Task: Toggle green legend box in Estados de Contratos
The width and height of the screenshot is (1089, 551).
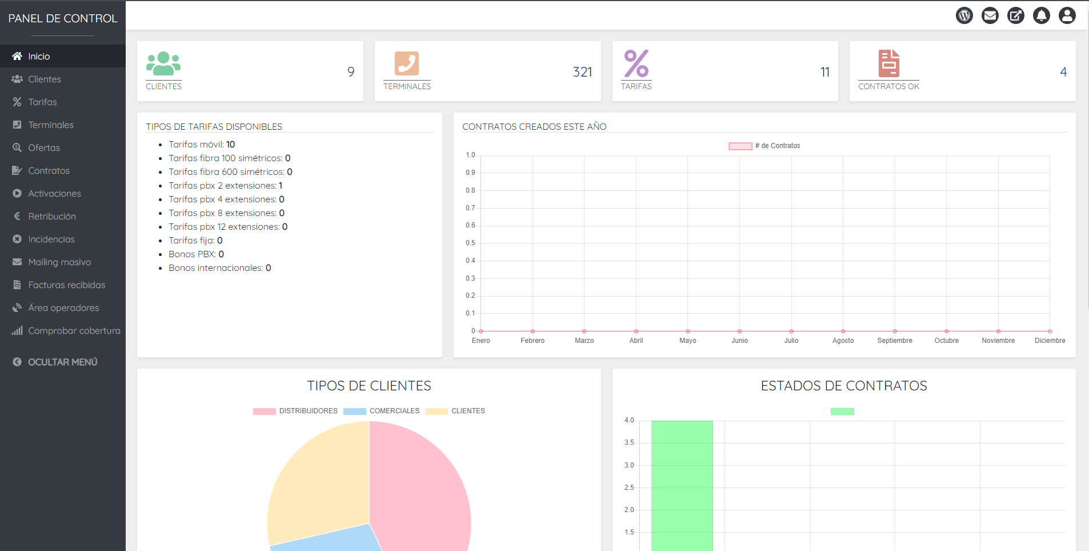Action: pyautogui.click(x=842, y=412)
